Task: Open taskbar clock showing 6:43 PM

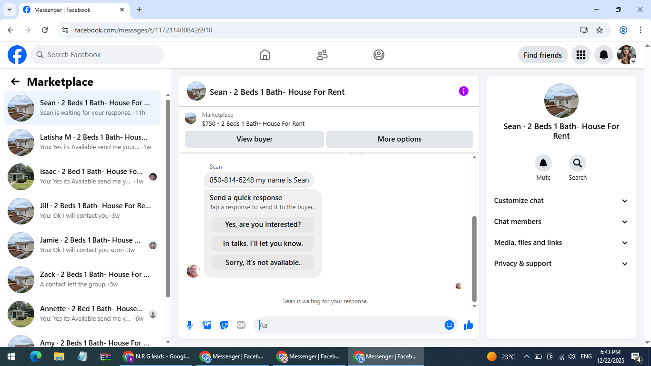Action: click(x=610, y=356)
